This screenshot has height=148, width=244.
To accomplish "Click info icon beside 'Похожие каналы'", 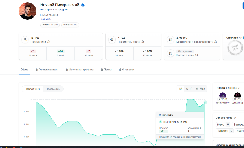I will pos(239,88).
